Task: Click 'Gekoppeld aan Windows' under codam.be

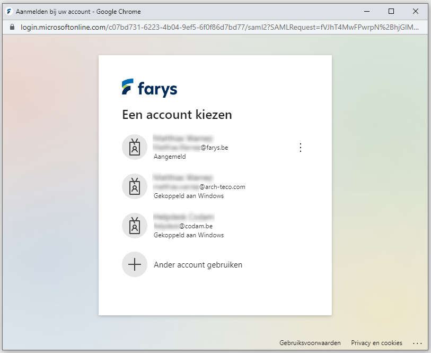Action: point(189,235)
